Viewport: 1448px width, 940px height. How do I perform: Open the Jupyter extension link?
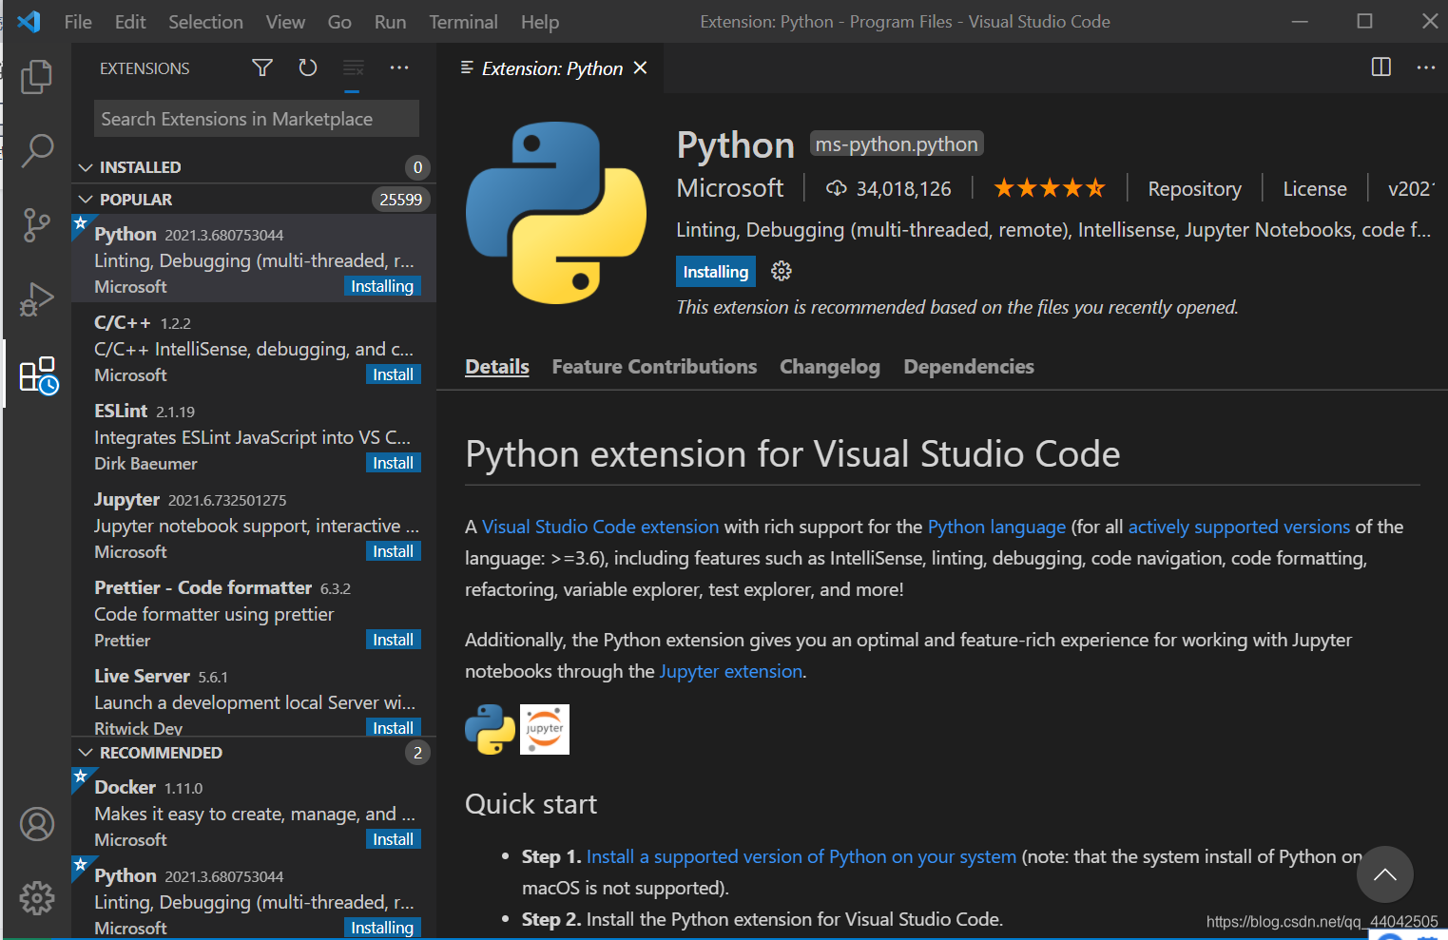click(x=731, y=671)
